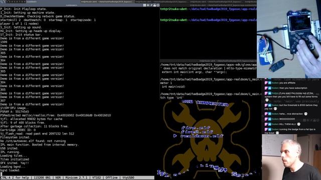
Task: Select fire.elf in the badge menu
Action: pyautogui.click(x=196, y=128)
